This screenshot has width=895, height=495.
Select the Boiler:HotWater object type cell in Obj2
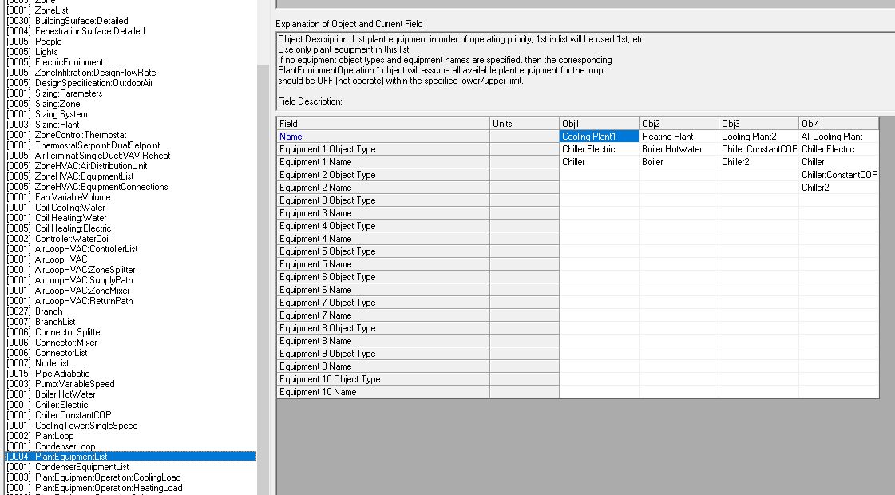(679, 149)
